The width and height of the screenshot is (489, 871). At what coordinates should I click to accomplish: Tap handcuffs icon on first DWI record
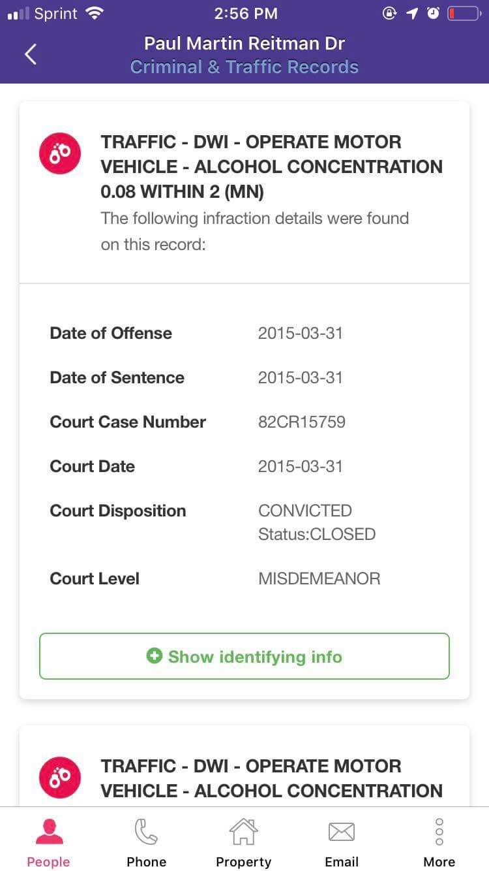click(60, 153)
